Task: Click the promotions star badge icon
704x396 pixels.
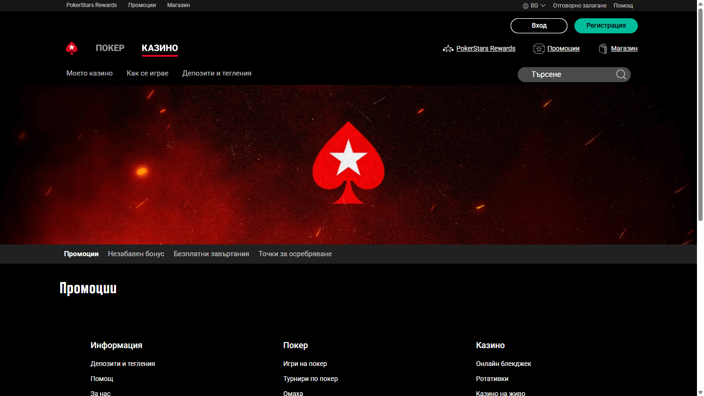Action: tap(539, 49)
